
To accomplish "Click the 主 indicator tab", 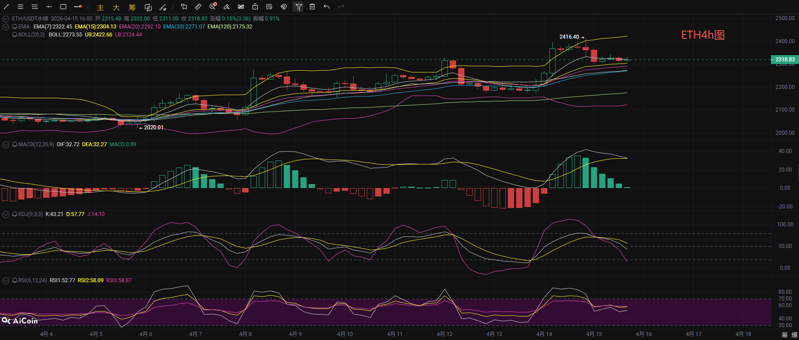I will click(x=100, y=7).
